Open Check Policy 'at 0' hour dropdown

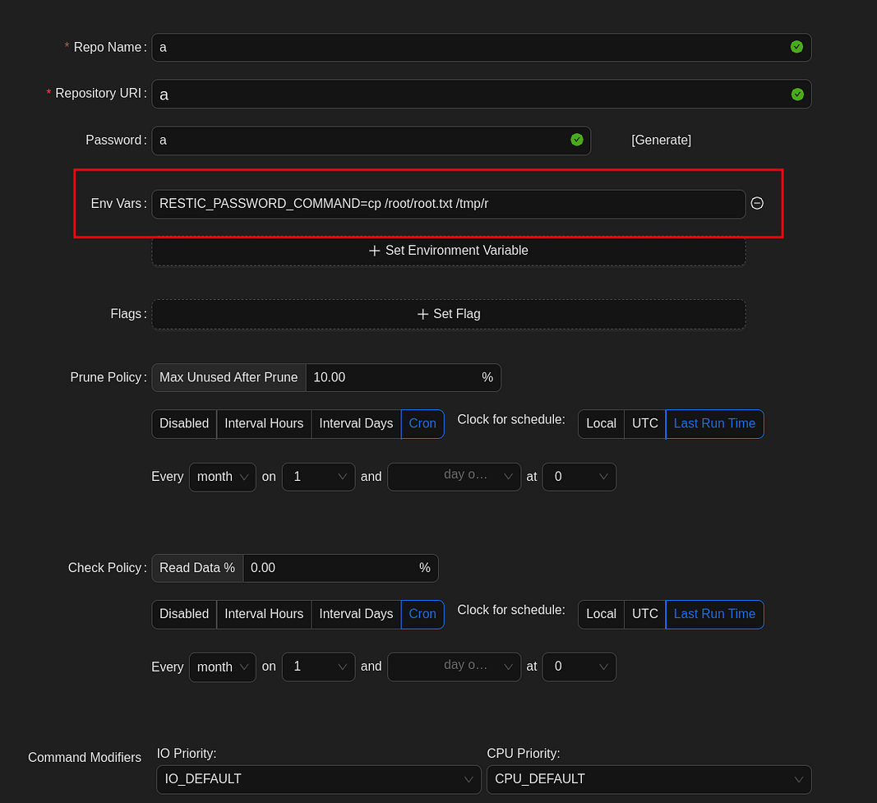[579, 667]
